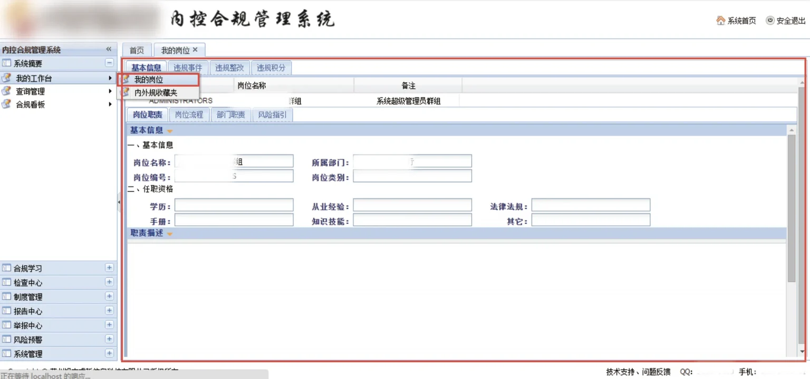Open the 岗位流程 tab
810x379 pixels.
189,114
